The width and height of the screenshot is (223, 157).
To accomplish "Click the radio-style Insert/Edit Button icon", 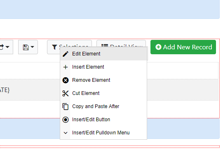I will click(66, 120).
